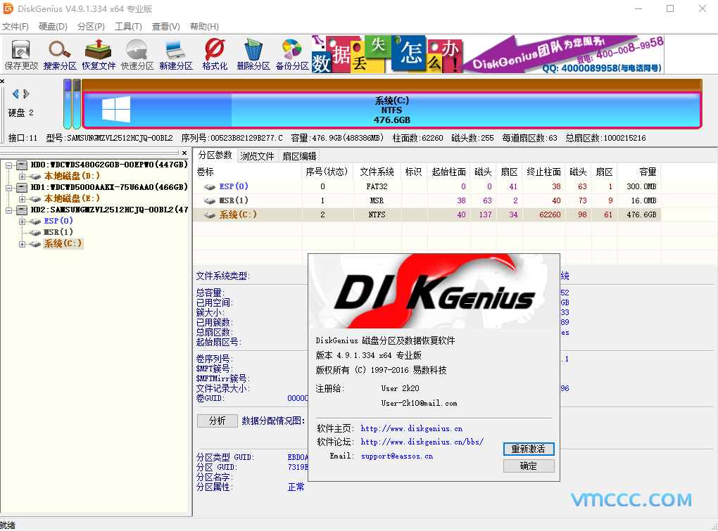Open the 硬盘(D) menu
Image resolution: width=718 pixels, height=531 pixels.
tap(53, 27)
